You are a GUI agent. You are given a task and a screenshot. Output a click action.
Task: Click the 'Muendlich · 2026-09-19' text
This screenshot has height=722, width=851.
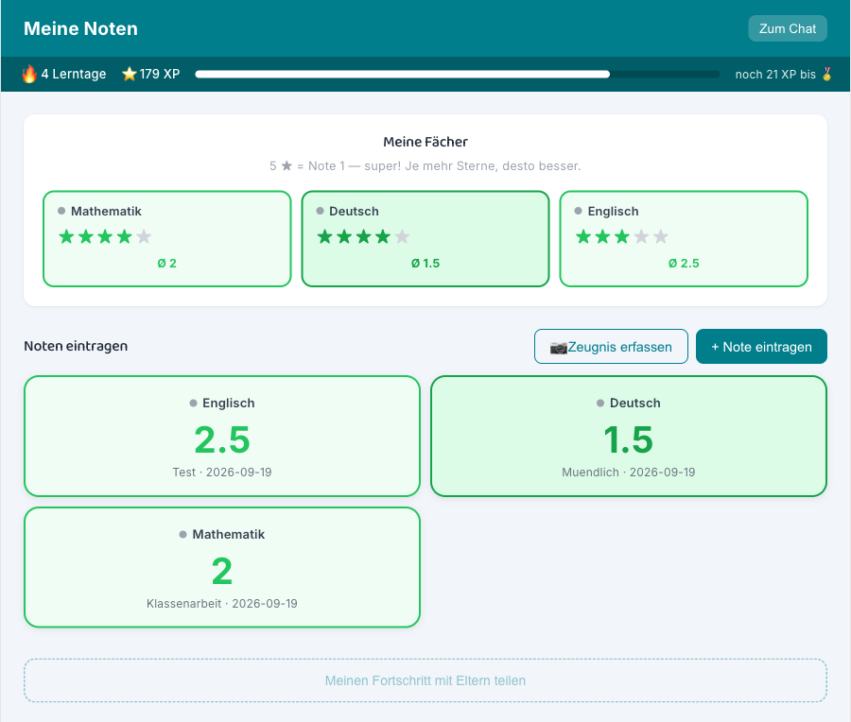tap(629, 472)
